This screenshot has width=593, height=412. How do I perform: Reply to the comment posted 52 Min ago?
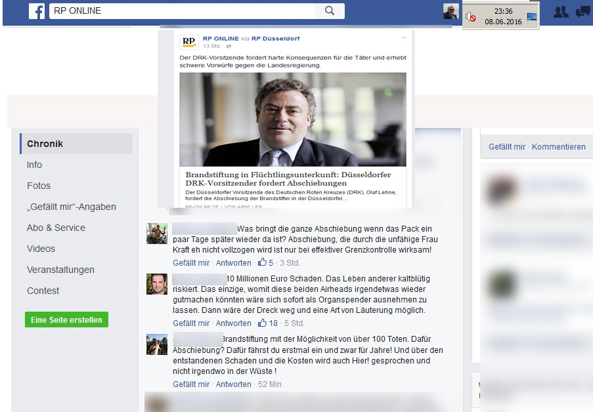233,384
